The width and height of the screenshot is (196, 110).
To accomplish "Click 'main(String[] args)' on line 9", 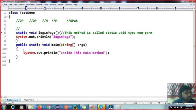I will (69, 45).
